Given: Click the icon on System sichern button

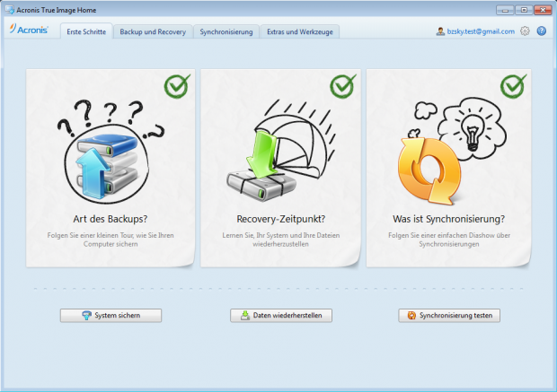Looking at the screenshot, I should [86, 316].
